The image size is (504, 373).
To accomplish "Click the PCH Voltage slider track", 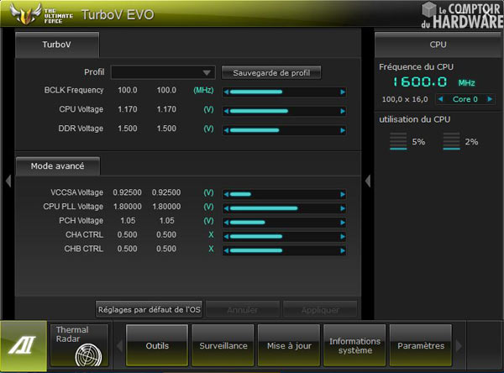I will pyautogui.click(x=284, y=222).
